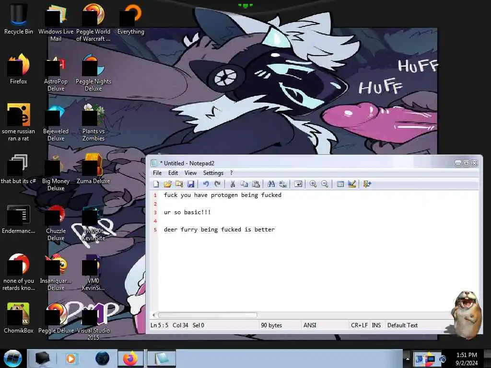Select the Peggle Nights Deluxe desktop icon

94,73
